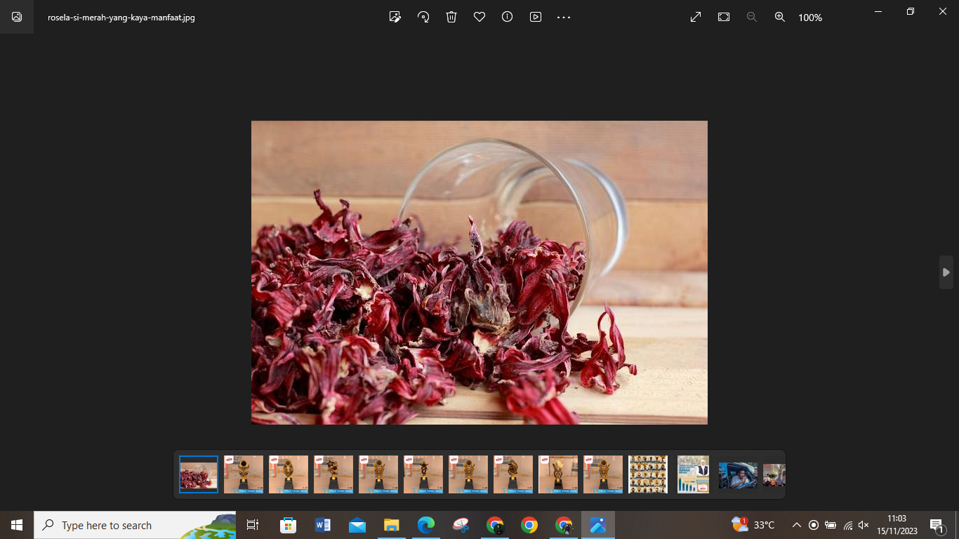Toggle full-screen view with the diagonal arrows icon

coord(696,17)
